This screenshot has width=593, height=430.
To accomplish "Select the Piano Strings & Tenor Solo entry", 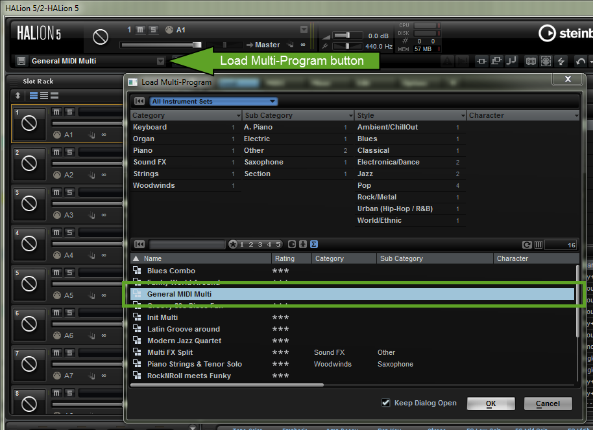I will coord(352,364).
